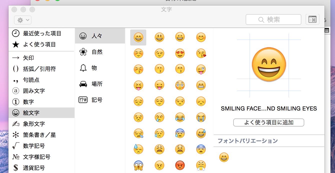
Task: Pick the heart-eyes smiling face emoji
Action: [x=180, y=53]
